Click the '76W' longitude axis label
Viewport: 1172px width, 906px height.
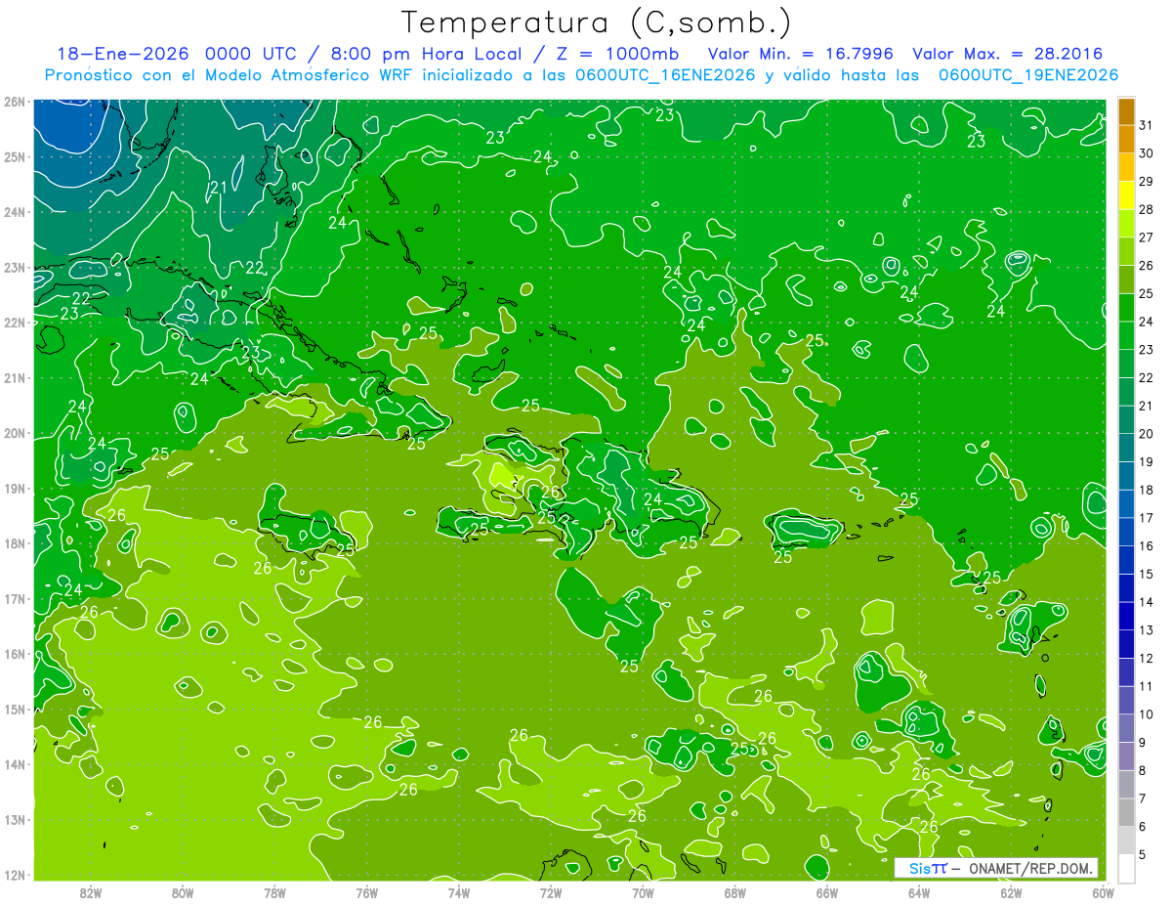click(367, 892)
